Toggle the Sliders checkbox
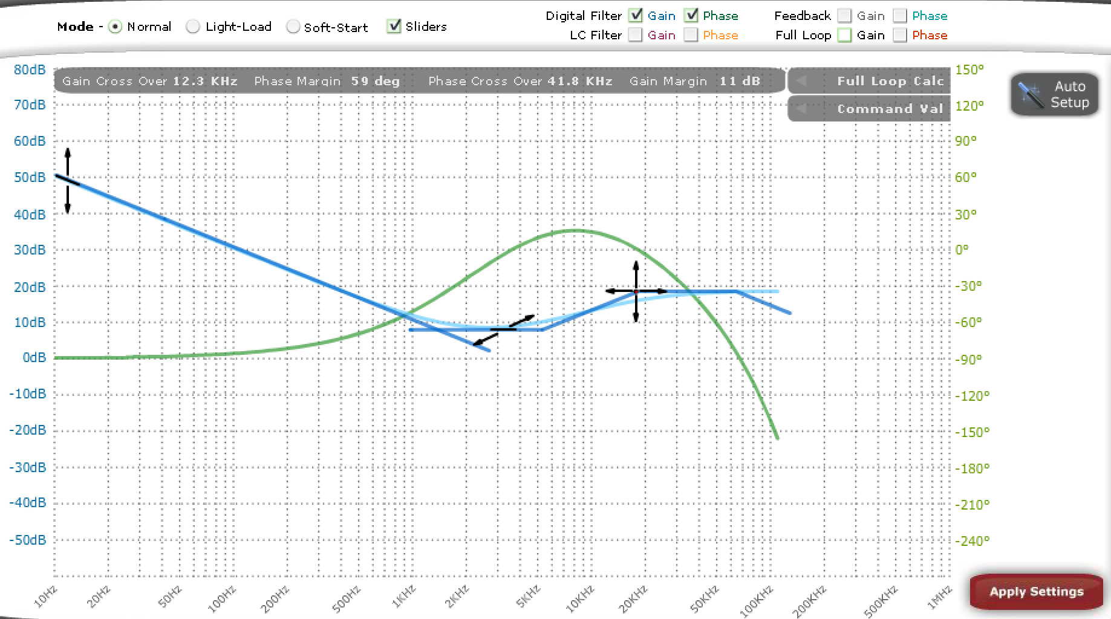The image size is (1111, 619). [x=394, y=26]
